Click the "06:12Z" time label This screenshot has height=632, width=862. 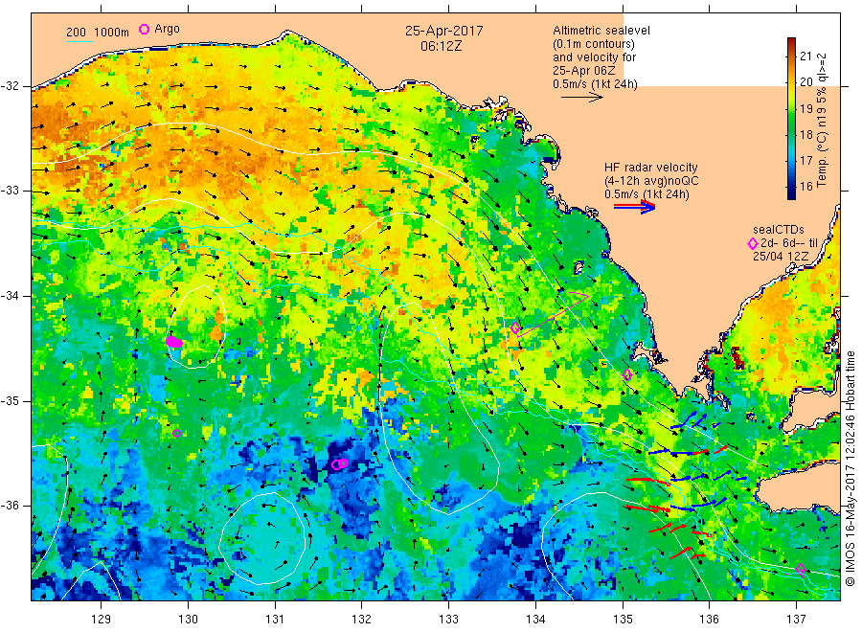click(441, 46)
